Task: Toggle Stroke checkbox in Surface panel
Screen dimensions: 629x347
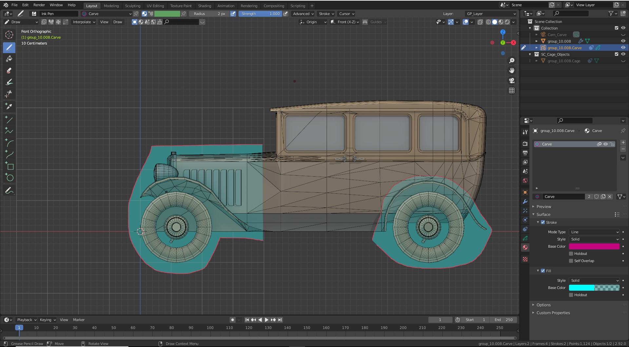Action: pos(543,222)
